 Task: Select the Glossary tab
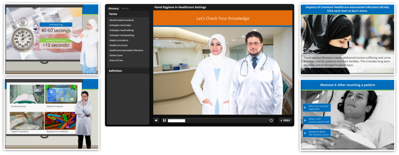coord(113,9)
